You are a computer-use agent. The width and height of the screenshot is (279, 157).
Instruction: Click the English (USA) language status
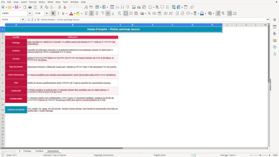[x=160, y=155]
